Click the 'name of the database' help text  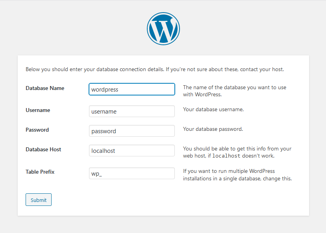click(x=235, y=91)
